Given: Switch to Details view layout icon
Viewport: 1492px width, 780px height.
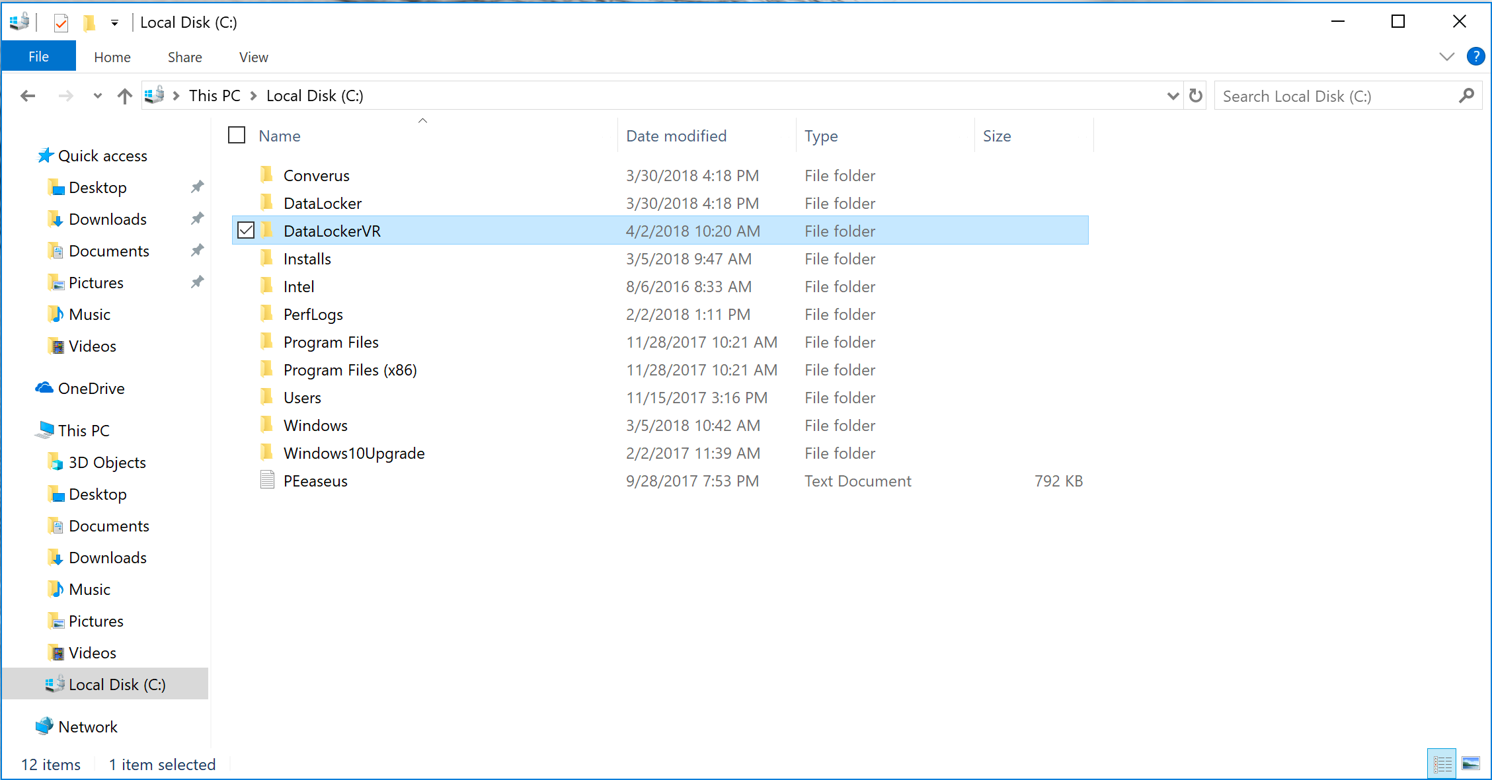Looking at the screenshot, I should tap(1442, 764).
